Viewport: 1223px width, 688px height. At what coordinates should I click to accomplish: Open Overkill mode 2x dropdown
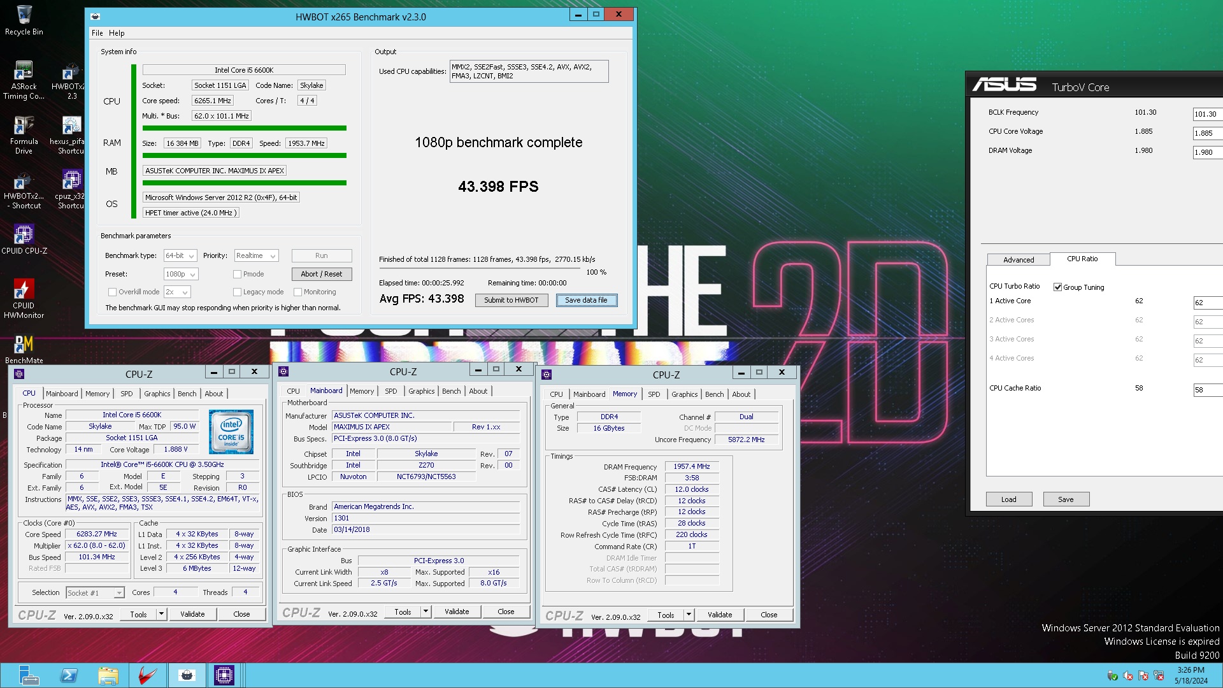[x=177, y=292]
